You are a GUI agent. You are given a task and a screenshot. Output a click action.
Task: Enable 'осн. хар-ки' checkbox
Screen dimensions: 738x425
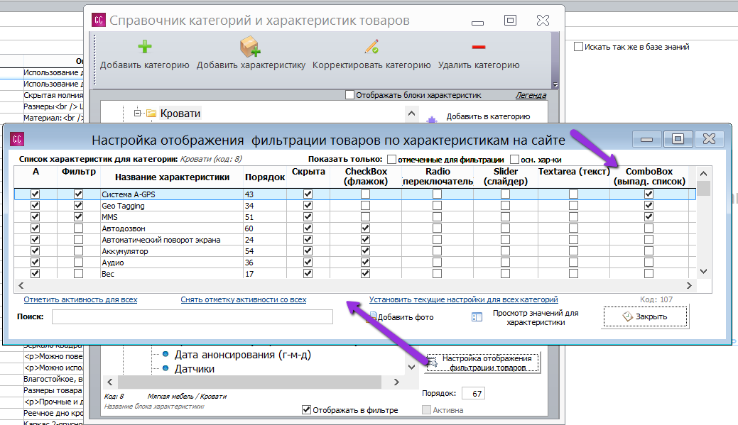pyautogui.click(x=514, y=160)
